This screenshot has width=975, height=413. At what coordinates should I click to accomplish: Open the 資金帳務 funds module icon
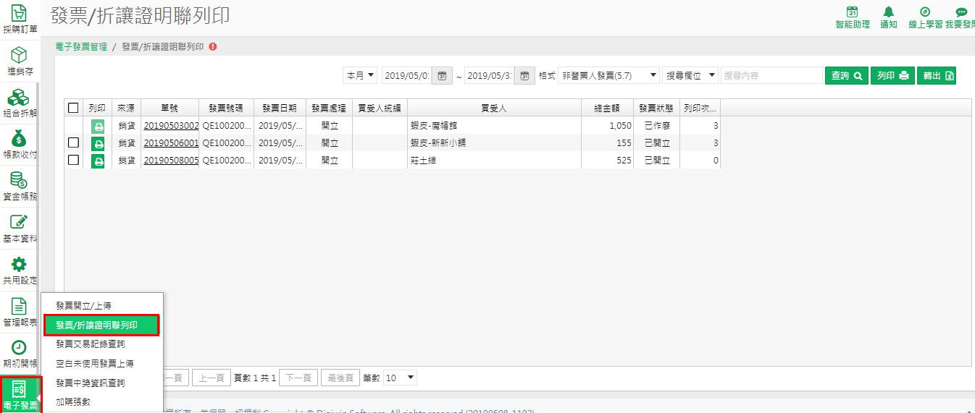click(x=19, y=186)
